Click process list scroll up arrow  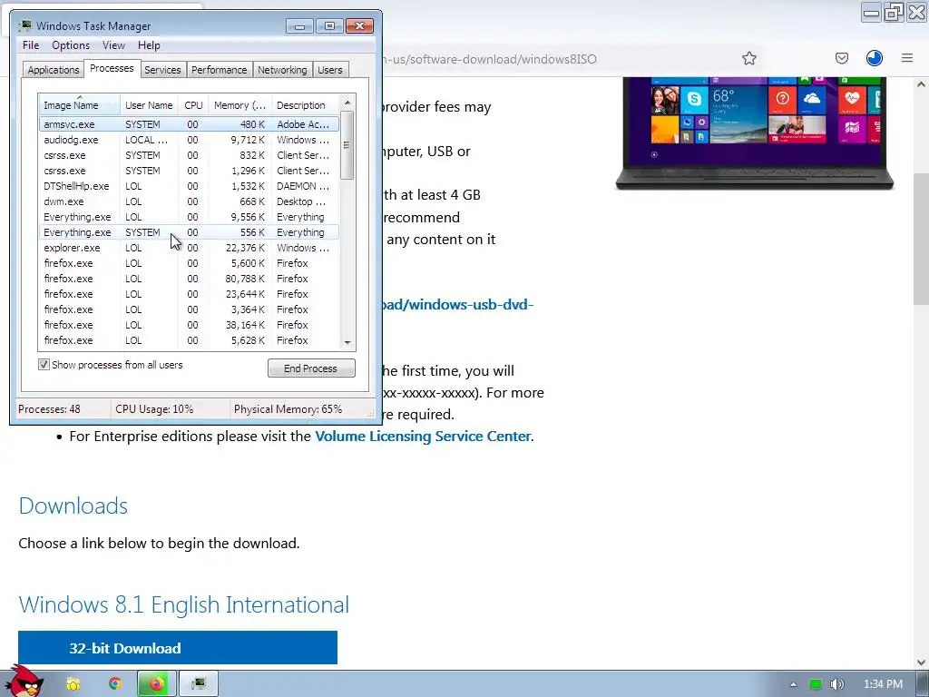click(347, 103)
